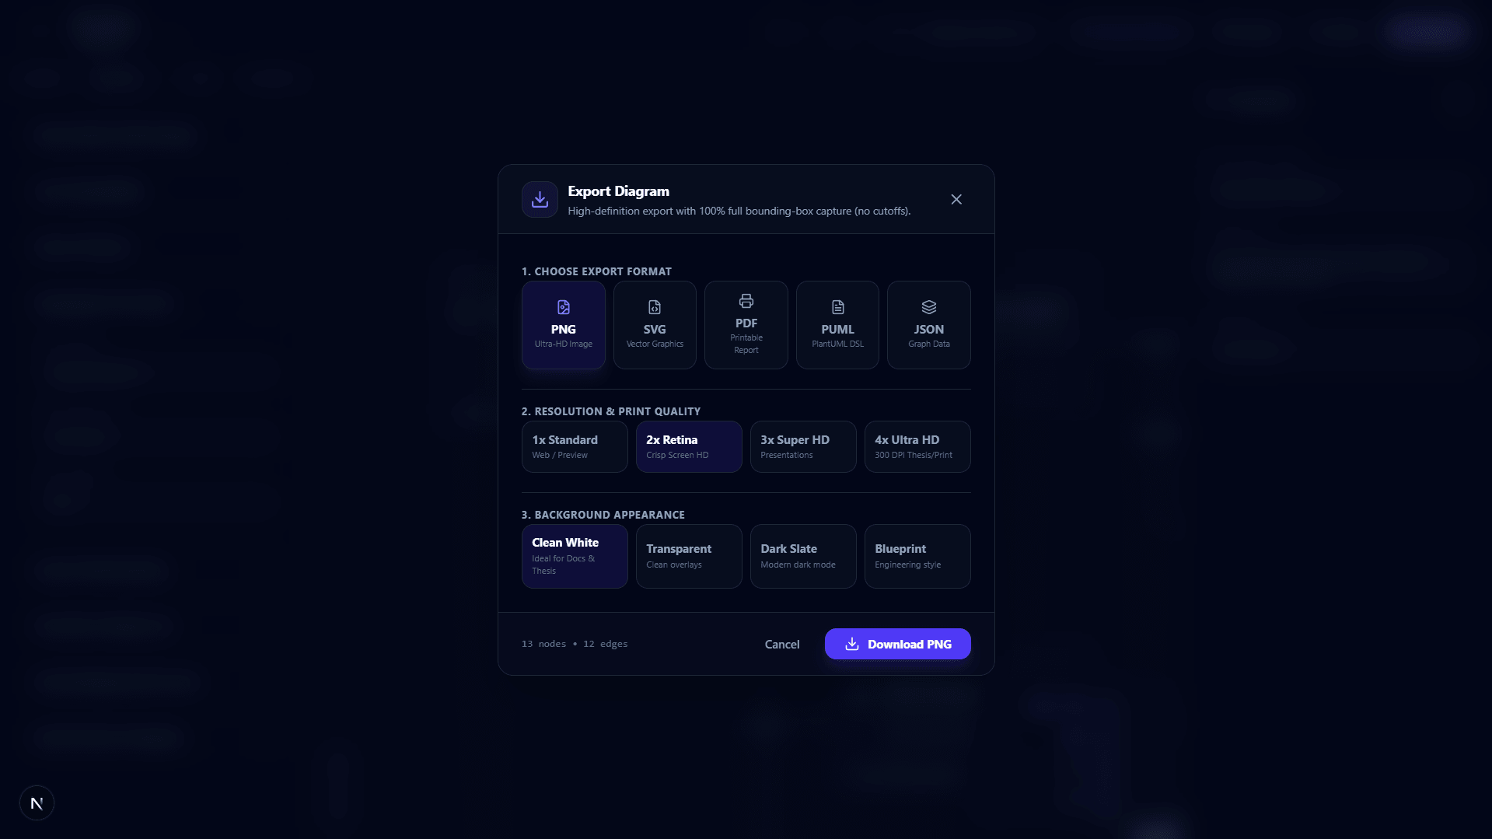Screen dimensions: 1492x839
Task: Click the 'Export Diagram' title text
Action: point(618,191)
